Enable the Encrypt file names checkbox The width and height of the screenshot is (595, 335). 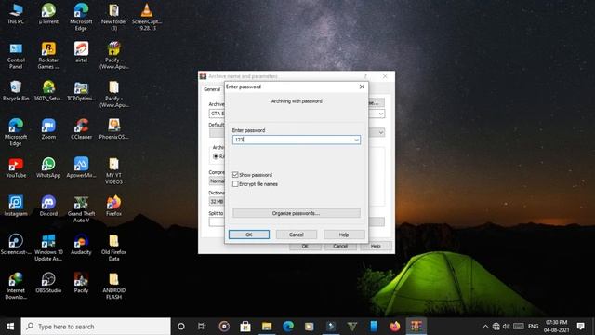coord(235,184)
